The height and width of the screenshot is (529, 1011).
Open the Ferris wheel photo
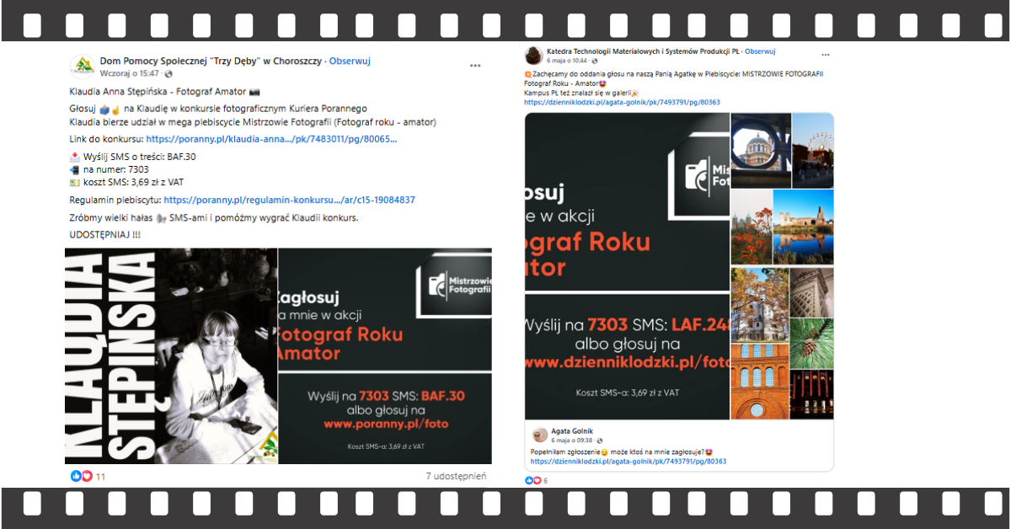(x=813, y=150)
